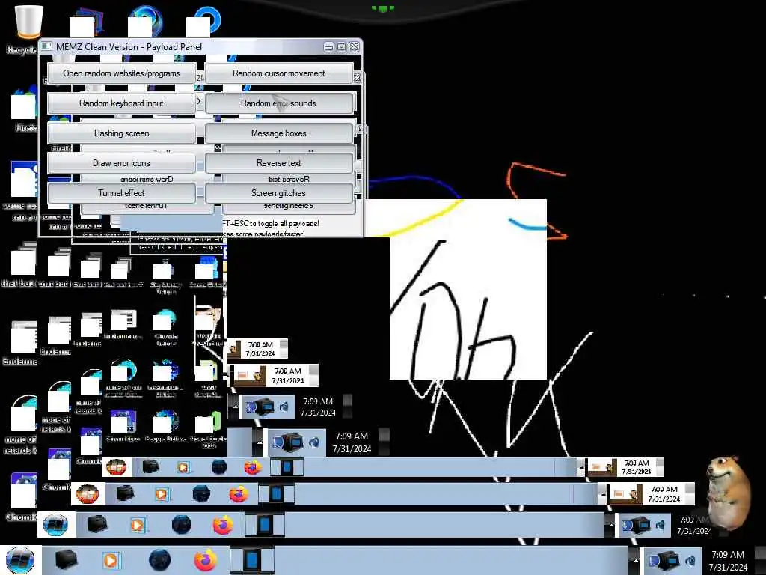Close the MEMZ Payload Panel window
The height and width of the screenshot is (575, 766).
355,47
